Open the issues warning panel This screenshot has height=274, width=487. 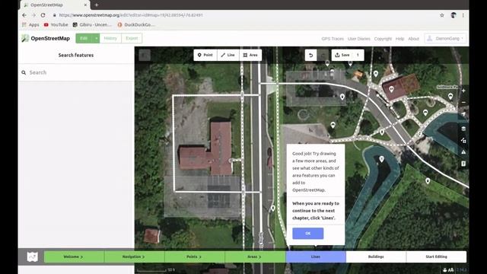(x=463, y=152)
